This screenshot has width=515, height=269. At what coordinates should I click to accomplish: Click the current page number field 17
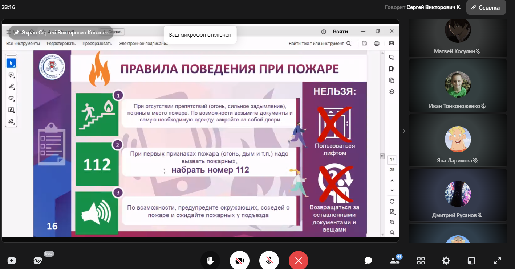[392, 160]
